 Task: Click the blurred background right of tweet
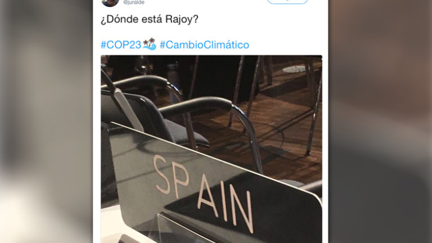click(x=380, y=121)
